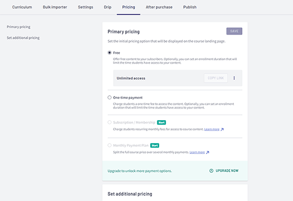
Task: Click the Set additional pricing card heading
Action: (130, 194)
